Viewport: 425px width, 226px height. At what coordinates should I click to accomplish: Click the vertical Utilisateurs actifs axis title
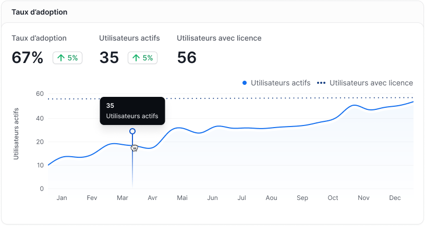pos(16,133)
